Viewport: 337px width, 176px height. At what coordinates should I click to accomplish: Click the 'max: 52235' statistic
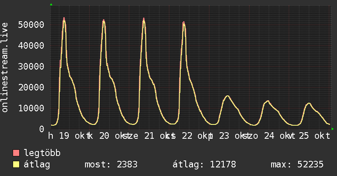click(x=297, y=165)
